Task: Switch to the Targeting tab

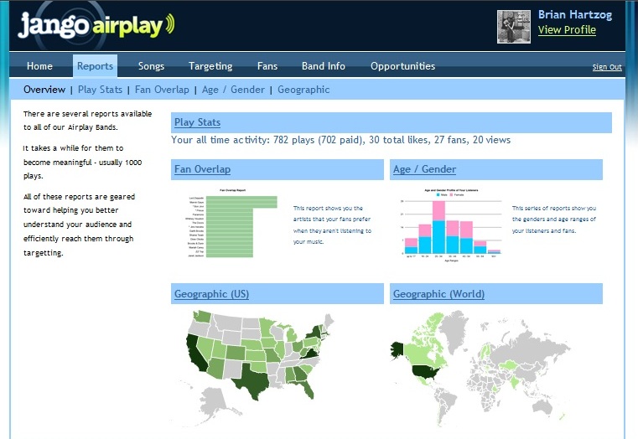Action: tap(210, 66)
